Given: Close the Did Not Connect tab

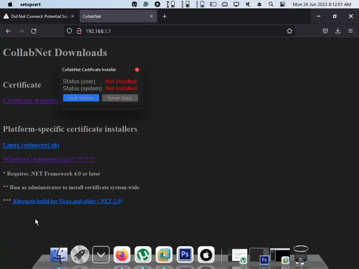Looking at the screenshot, I should click(x=73, y=16).
